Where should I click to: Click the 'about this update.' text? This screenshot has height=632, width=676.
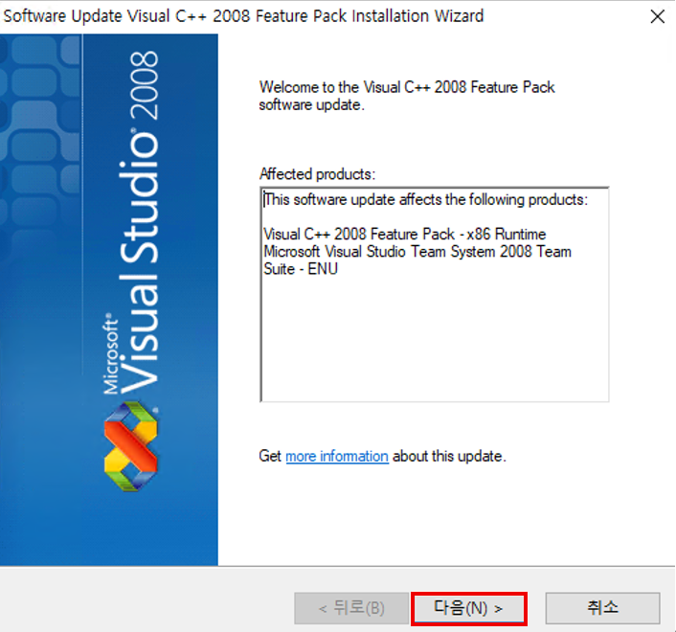pyautogui.click(x=449, y=457)
